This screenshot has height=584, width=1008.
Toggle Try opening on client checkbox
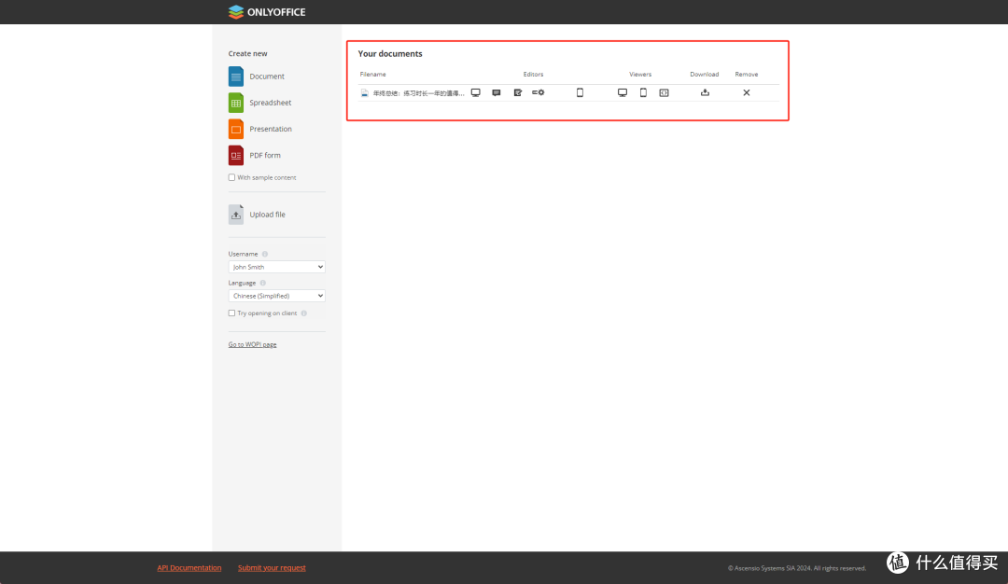click(231, 313)
